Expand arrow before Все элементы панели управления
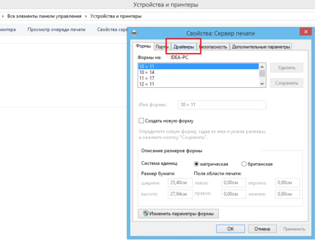This screenshot has height=240, width=315. pos(3,16)
